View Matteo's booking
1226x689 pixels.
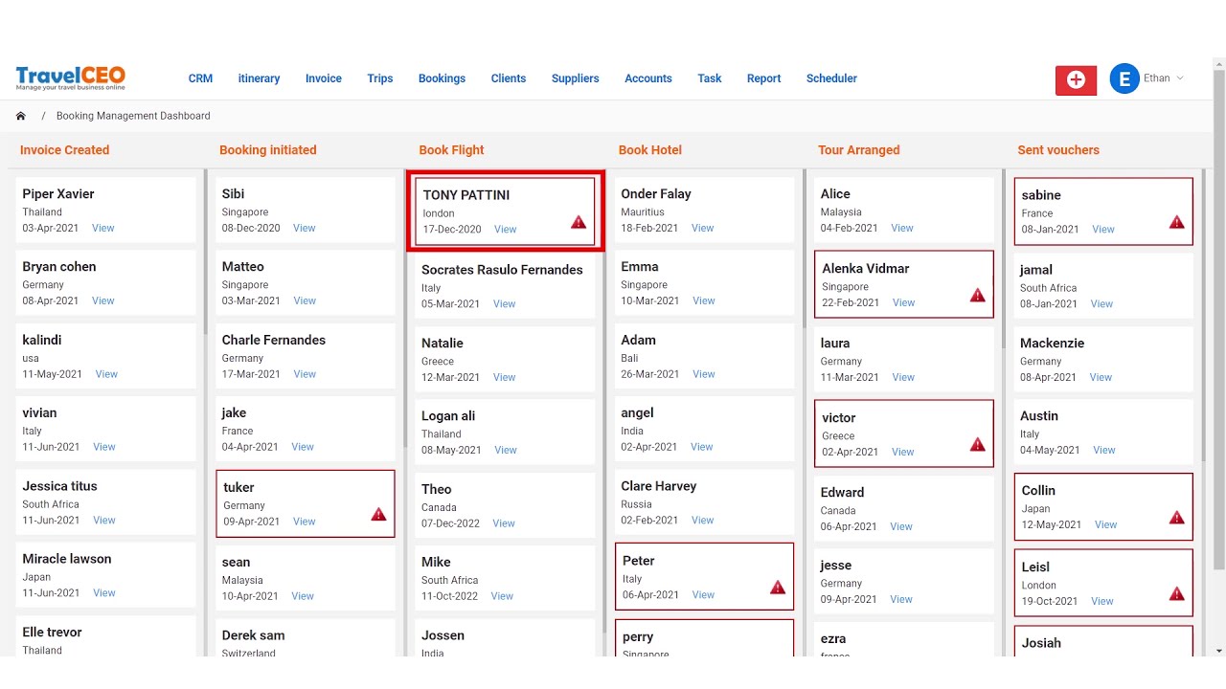[305, 300]
